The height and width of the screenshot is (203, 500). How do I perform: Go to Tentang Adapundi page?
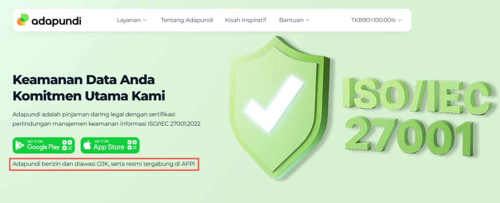tap(187, 20)
